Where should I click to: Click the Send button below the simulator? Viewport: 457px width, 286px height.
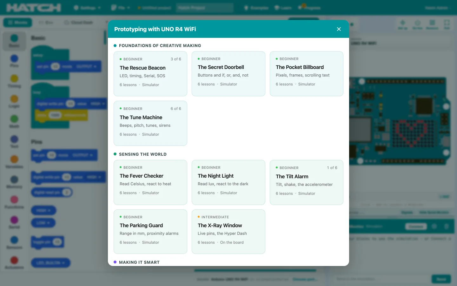441,279
